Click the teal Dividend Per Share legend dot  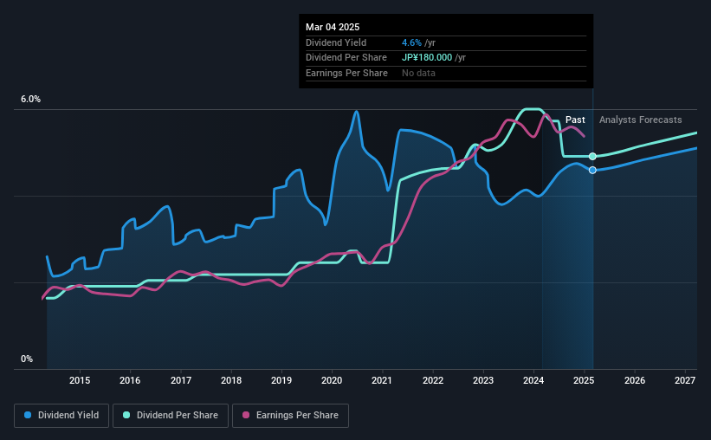pyautogui.click(x=126, y=415)
